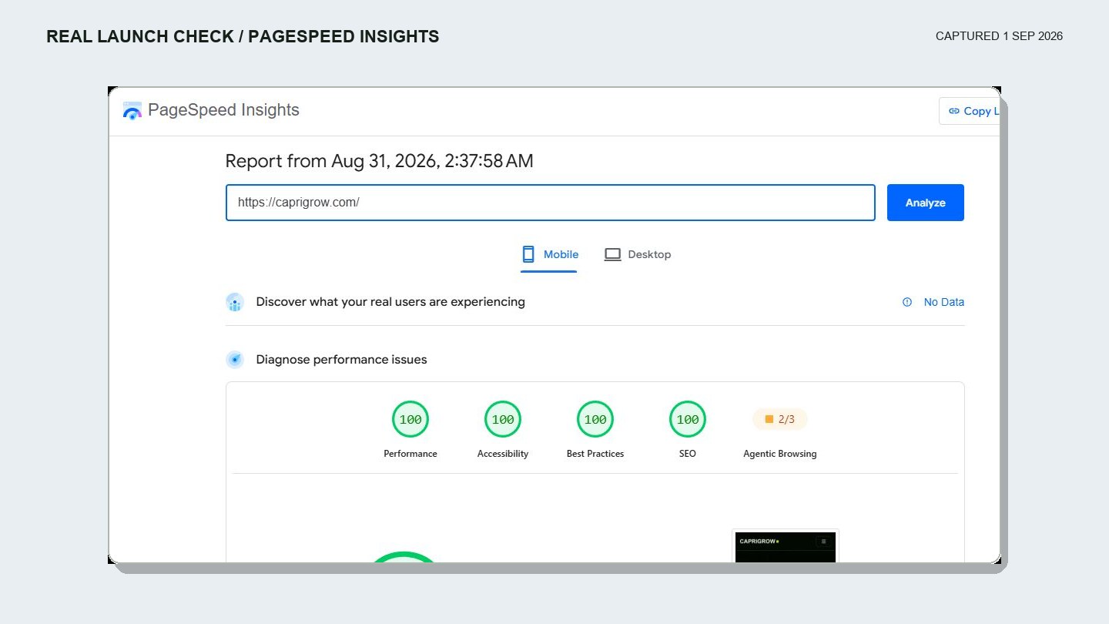The width and height of the screenshot is (1109, 624).
Task: Click the desktop monitor icon
Action: 612,254
